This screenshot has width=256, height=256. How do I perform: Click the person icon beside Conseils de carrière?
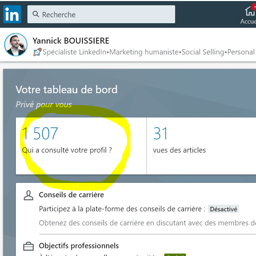(28, 195)
